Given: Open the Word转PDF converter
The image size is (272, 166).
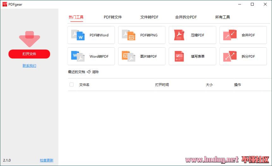Looking at the screenshot, I should [x=91, y=56].
